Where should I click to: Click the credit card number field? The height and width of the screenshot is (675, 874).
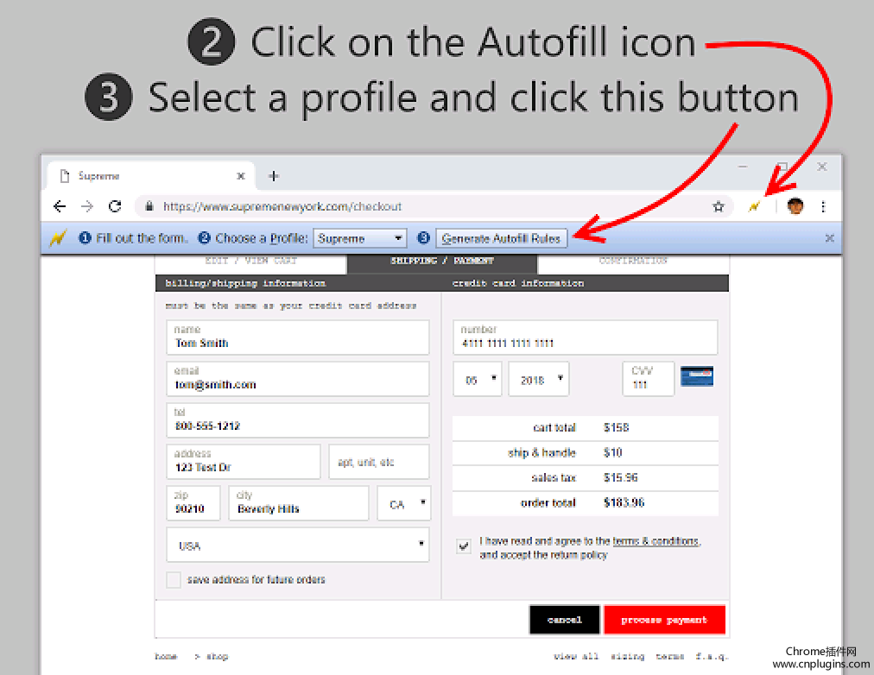(x=586, y=337)
